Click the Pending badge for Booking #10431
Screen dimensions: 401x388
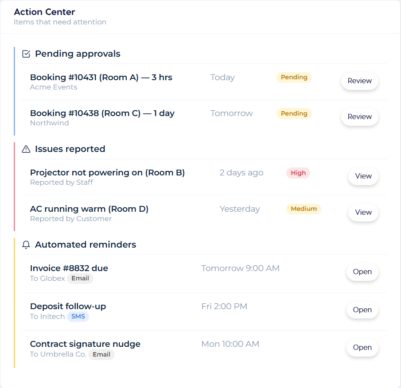pyautogui.click(x=294, y=78)
